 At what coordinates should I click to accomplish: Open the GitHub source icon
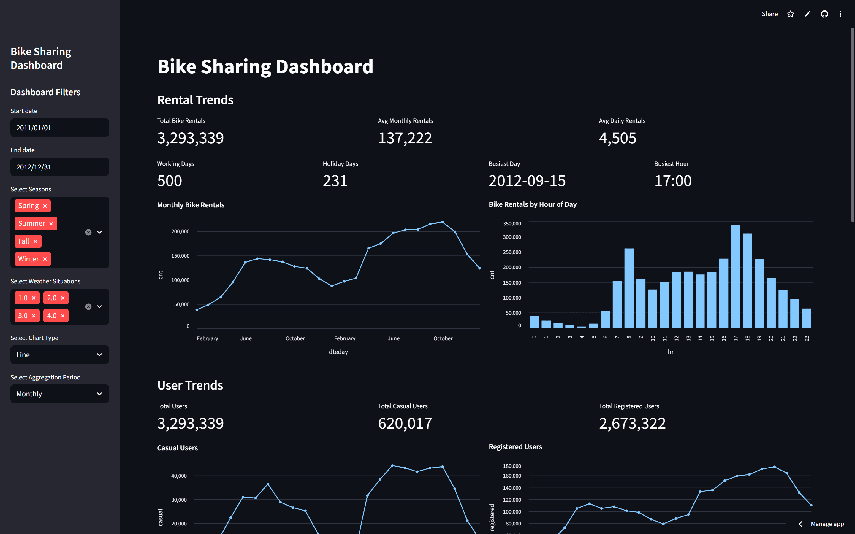point(824,14)
